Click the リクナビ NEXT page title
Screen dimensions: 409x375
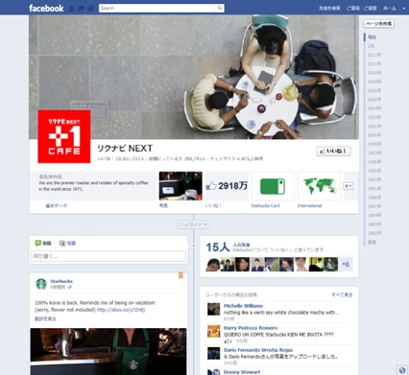pos(125,149)
